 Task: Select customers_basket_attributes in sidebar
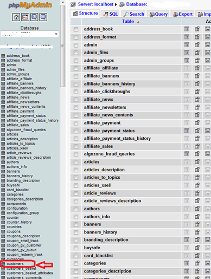click(x=30, y=273)
